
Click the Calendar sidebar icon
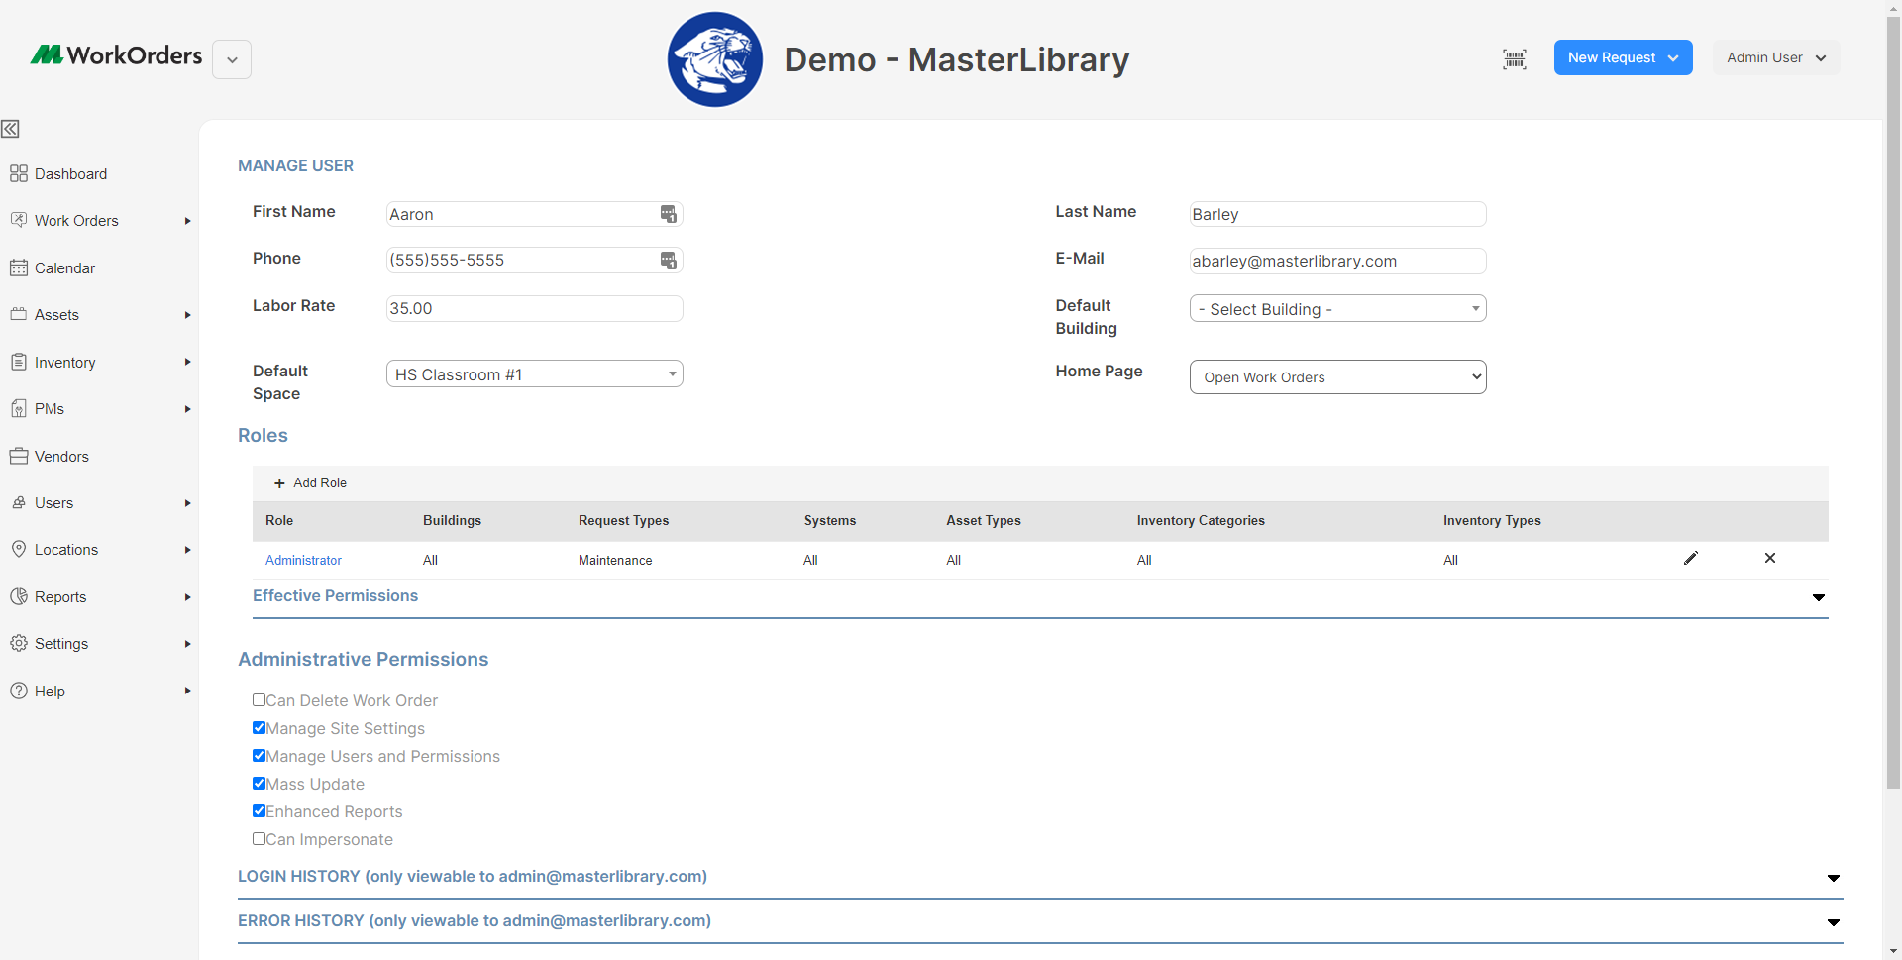click(19, 267)
